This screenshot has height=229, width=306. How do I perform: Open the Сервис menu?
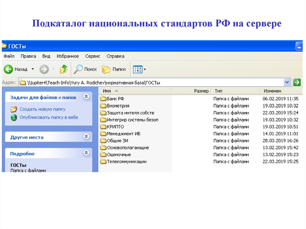point(93,56)
